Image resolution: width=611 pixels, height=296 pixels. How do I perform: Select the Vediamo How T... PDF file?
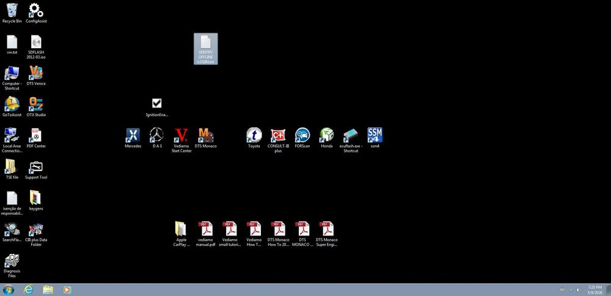(x=254, y=229)
